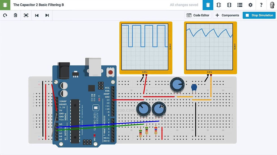Select the sawtooth wave oscilloscope
Screen dimensions: 277x155
pyautogui.click(x=210, y=48)
